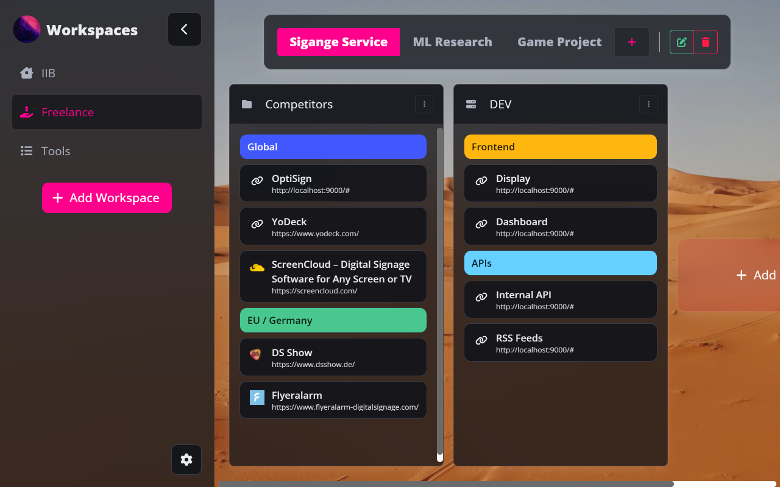Switch to the Game Project tab

[x=559, y=41]
